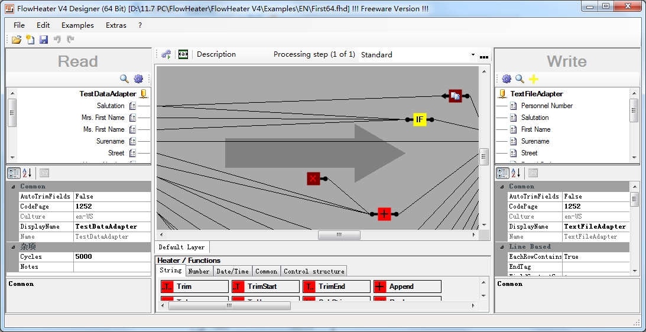The image size is (646, 332).
Task: Click the canvas horizontal scrollbar thumb
Action: pos(339,235)
